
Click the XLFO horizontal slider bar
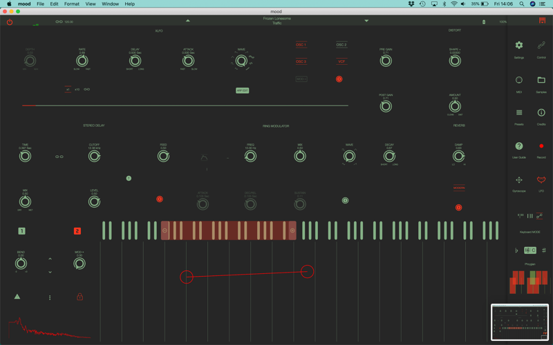click(185, 106)
